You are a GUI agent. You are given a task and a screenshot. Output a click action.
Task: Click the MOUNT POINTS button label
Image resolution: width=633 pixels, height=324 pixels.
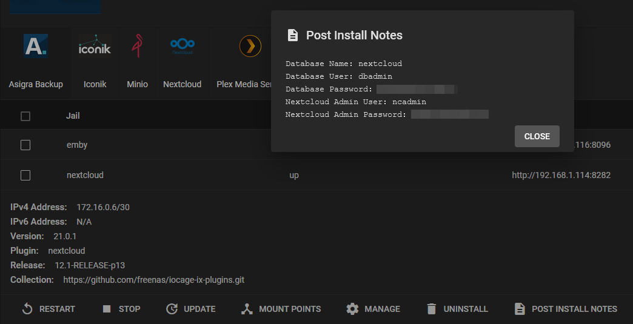[290, 309]
